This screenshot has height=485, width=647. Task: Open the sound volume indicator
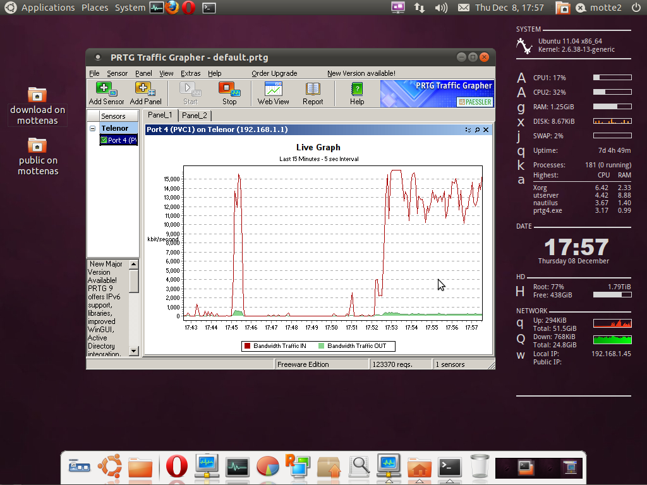[441, 8]
